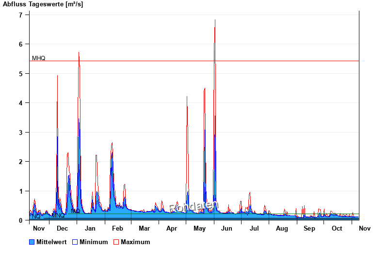Select the Dec month axis label
388x267 pixels.
pos(62,228)
